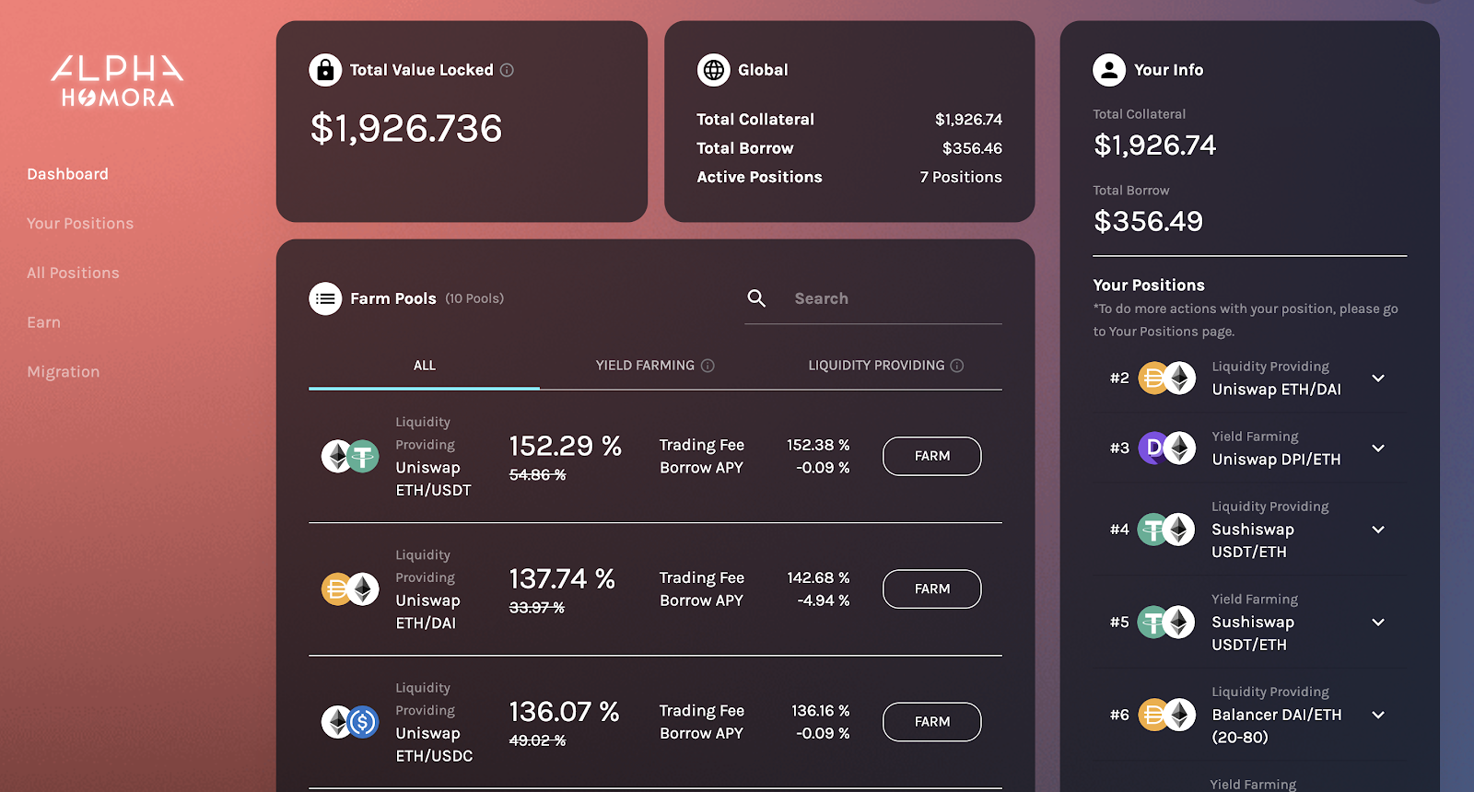This screenshot has width=1474, height=792.
Task: Click the search magnifier icon
Action: click(756, 298)
